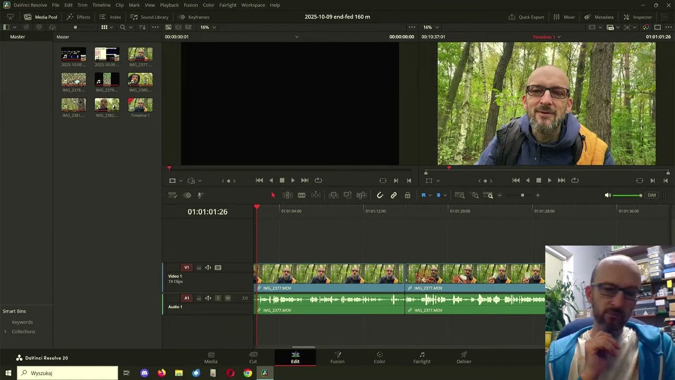Select the Timeline 1 thumbnail in media pool
Screen dimensions: 675x380
click(140, 104)
